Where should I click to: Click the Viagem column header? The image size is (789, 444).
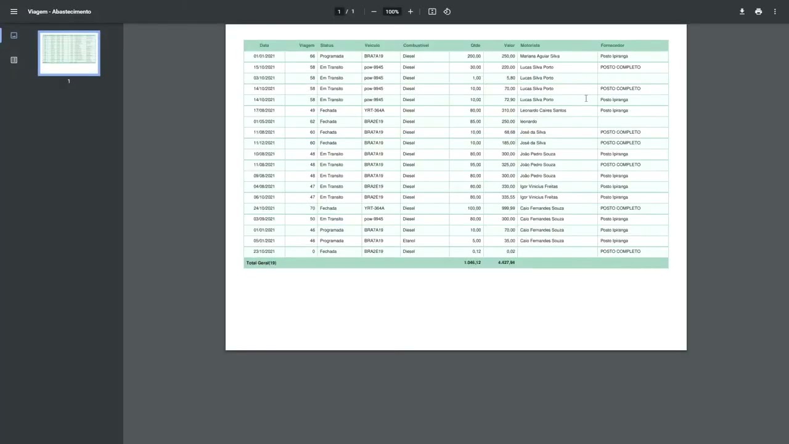tap(307, 45)
